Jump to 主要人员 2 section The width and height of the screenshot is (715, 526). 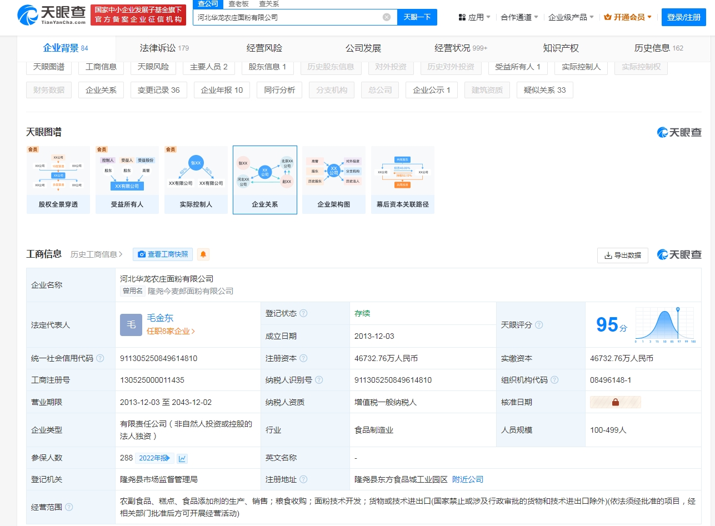click(209, 67)
